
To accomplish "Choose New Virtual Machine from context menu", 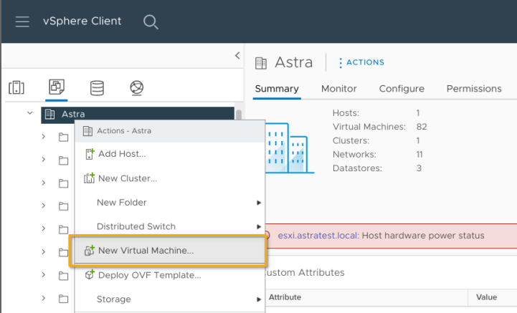I will click(x=146, y=251).
